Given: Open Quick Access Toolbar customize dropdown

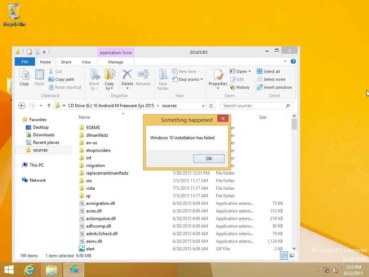Looking at the screenshot, I should pos(44,52).
